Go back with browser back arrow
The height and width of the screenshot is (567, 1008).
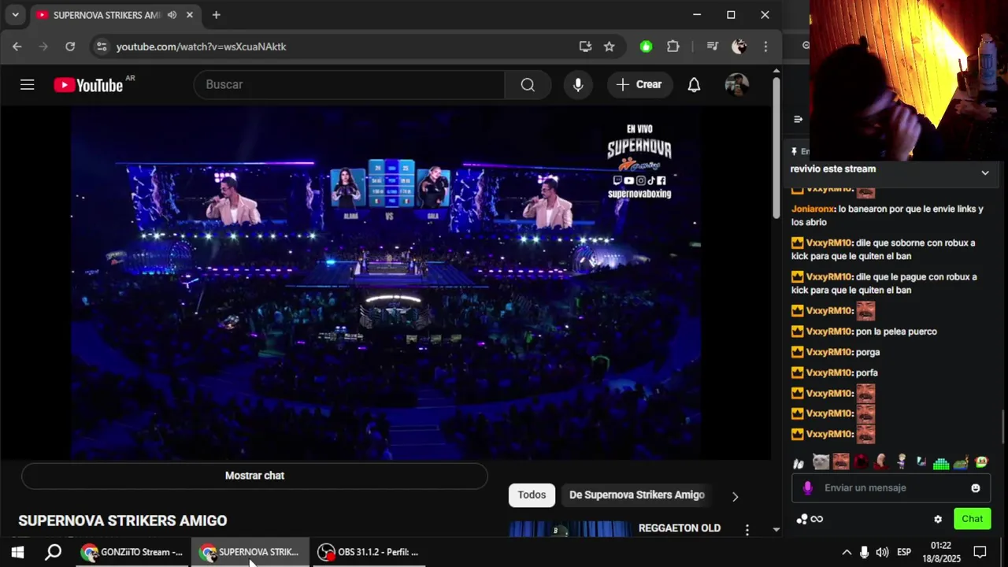coord(17,46)
